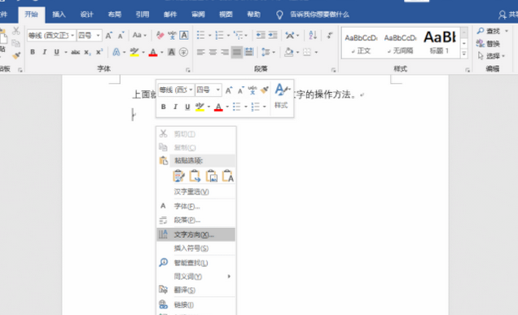Toggle Italic in the floating mini toolbar

tap(175, 107)
